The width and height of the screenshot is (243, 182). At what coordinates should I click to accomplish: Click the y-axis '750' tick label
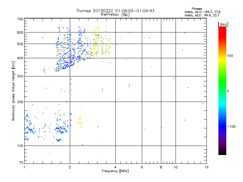pyautogui.click(x=20, y=19)
